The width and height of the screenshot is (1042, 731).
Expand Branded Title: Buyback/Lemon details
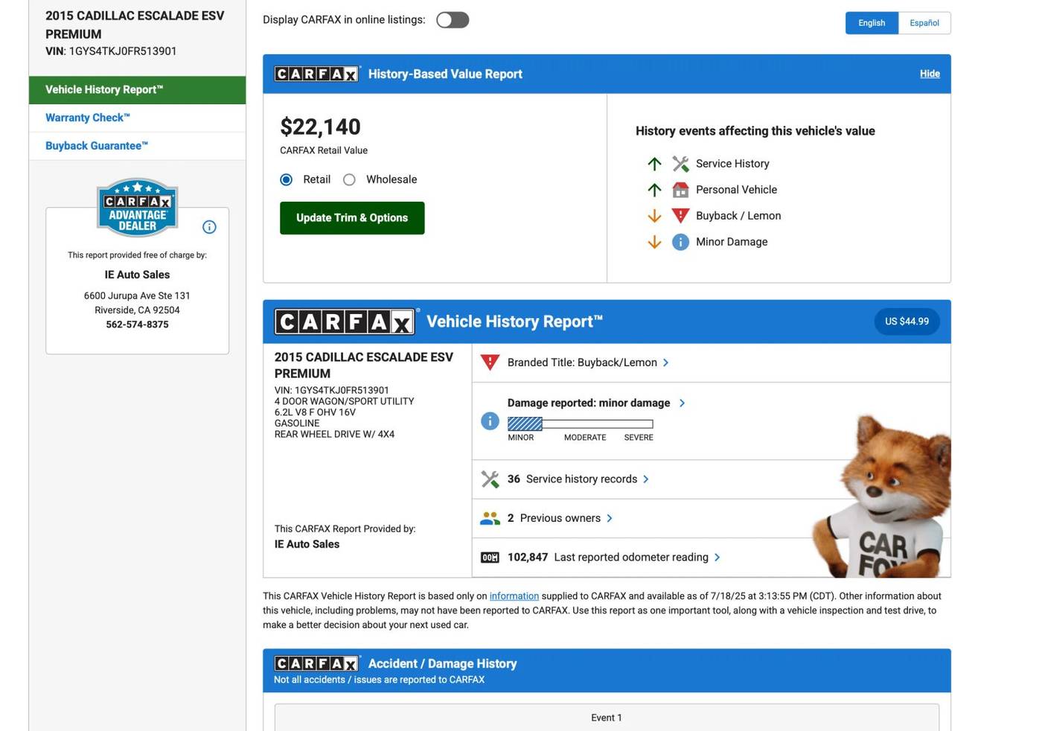[x=665, y=363]
